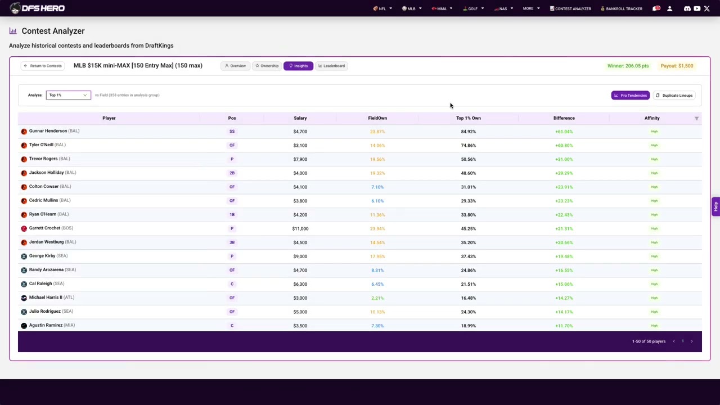
Task: Click the 84.92% Top 1% Own value
Action: pyautogui.click(x=469, y=132)
